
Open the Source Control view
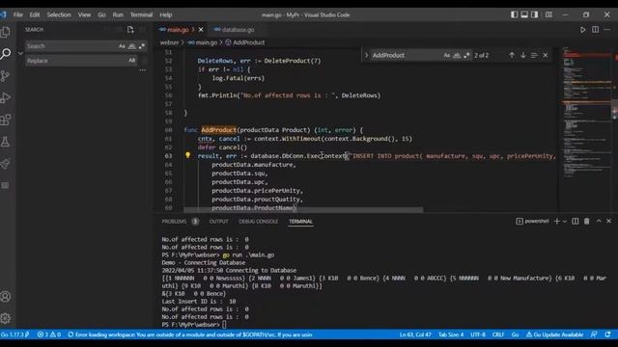pos(6,75)
